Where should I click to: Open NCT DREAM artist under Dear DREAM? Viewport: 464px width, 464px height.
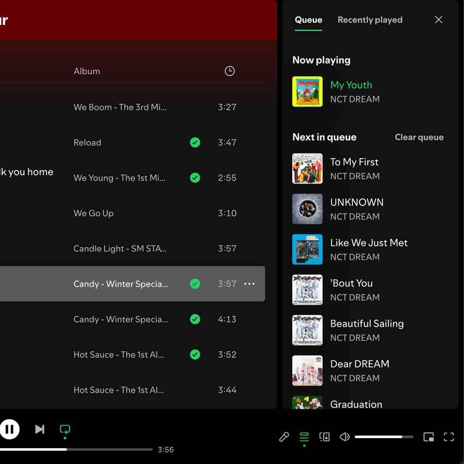pos(355,378)
